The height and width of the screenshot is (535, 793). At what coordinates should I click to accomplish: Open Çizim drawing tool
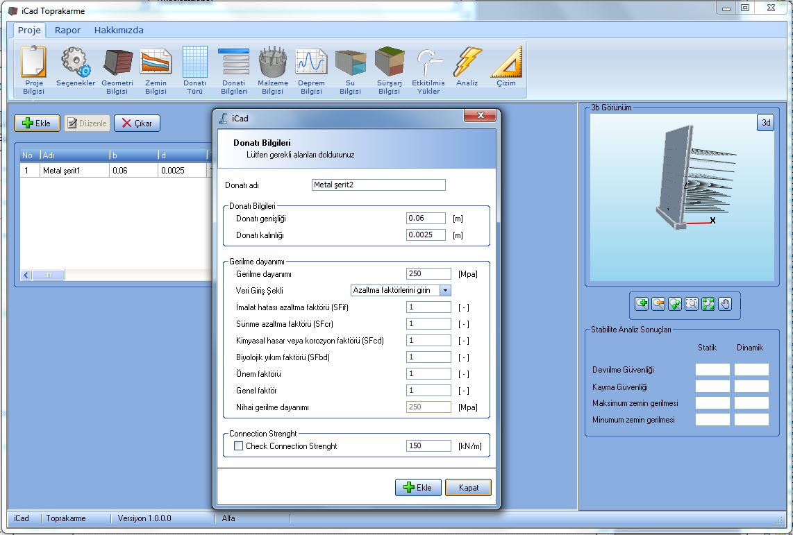tap(506, 66)
